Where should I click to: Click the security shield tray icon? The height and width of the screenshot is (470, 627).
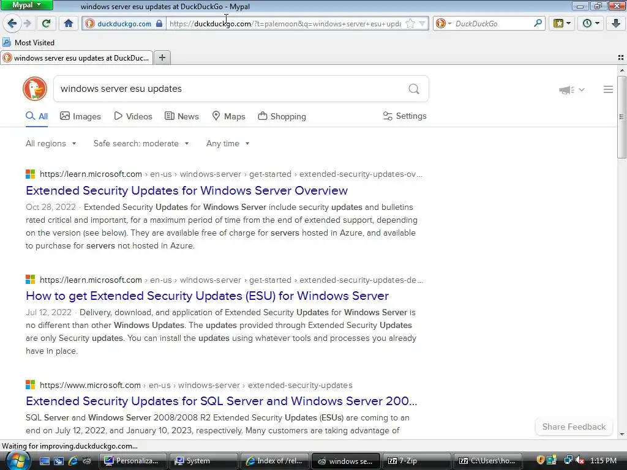540,460
